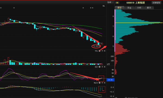Click the yellow R badge icon
Viewport: 163px width, 98px height.
117,3
